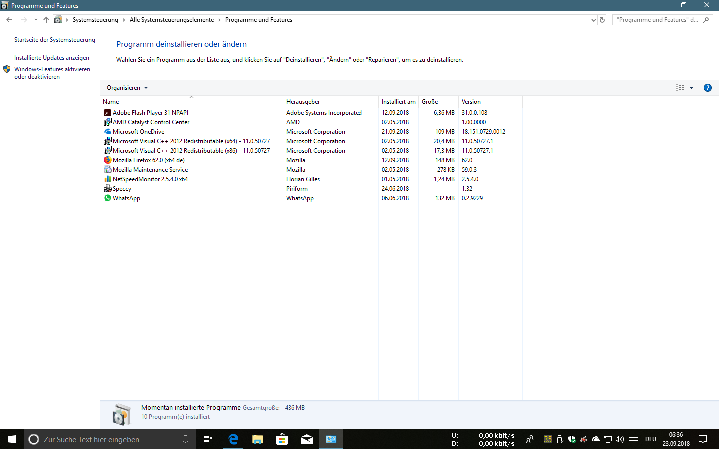This screenshot has height=449, width=719.
Task: Click the AMD Catalyst Control Center icon
Action: point(107,122)
